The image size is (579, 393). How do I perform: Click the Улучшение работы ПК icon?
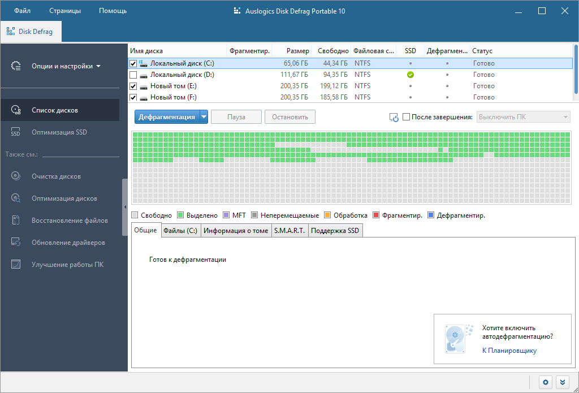15,265
